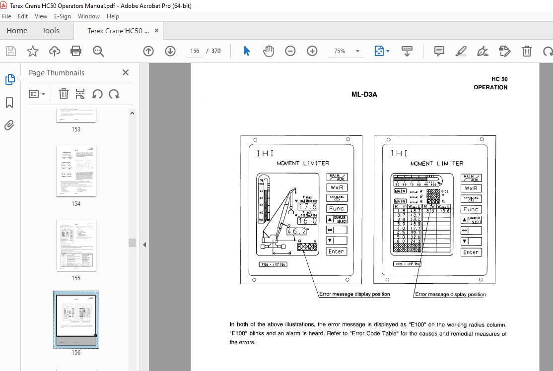Select the Terex Crane HC50 document tab
553x371 pixels.
click(118, 31)
